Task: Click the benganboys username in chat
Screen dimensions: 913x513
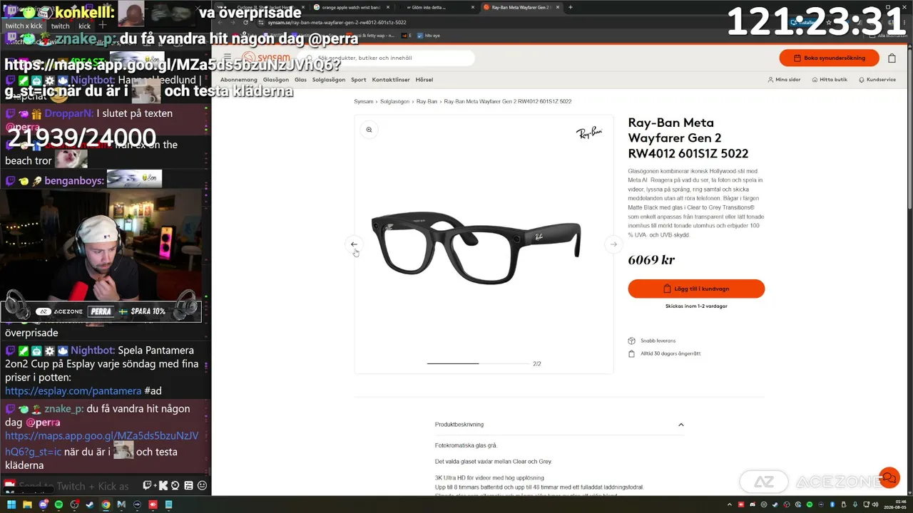Action: pos(74,181)
